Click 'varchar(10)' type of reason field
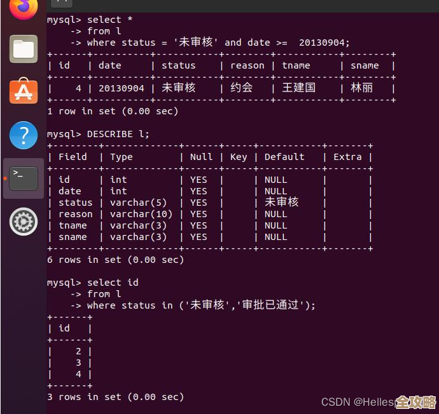Screen dimensions: 439x414 click(x=141, y=214)
